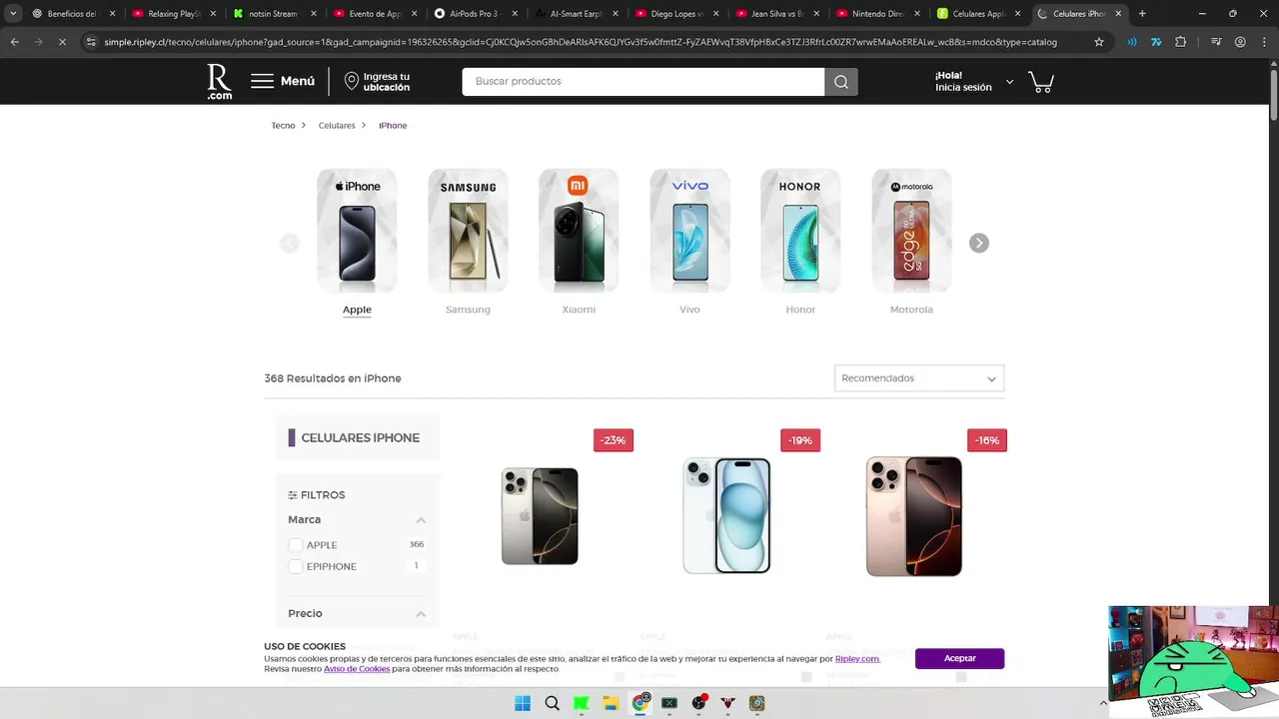
Task: Go back in browser history
Action: (x=14, y=42)
